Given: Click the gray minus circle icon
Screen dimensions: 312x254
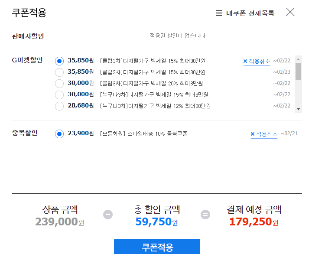Looking at the screenshot, I should click(108, 215).
